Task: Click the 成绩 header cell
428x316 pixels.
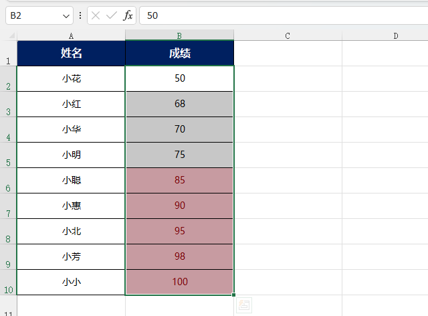Action: [x=179, y=54]
